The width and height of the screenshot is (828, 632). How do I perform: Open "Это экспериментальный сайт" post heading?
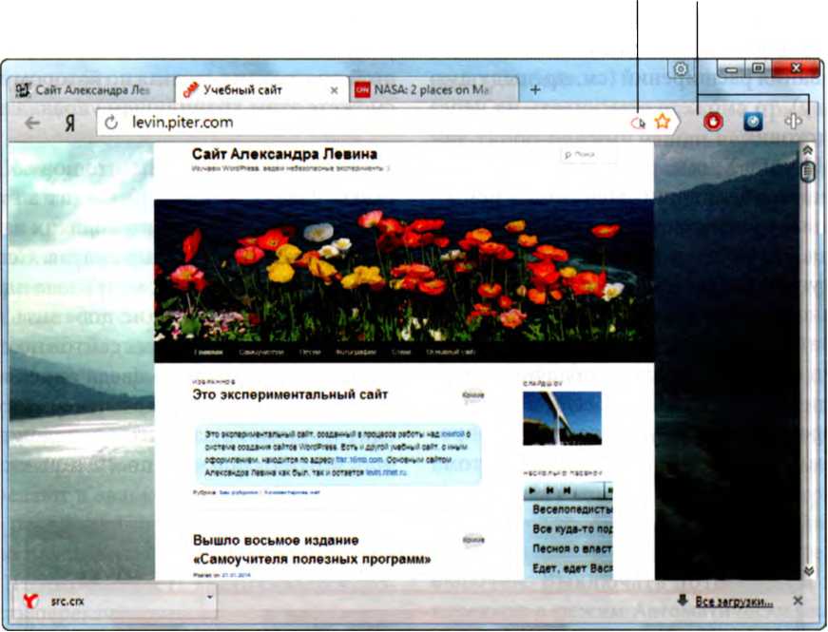click(290, 394)
